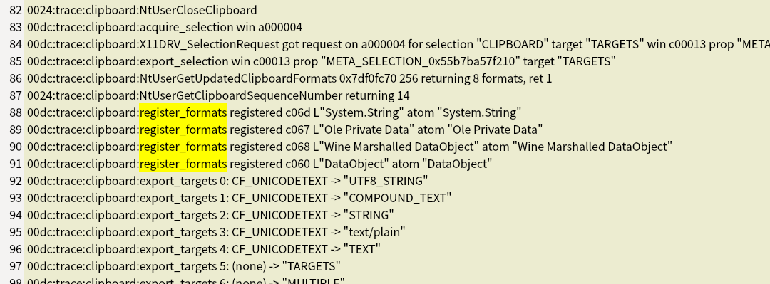Click "UTF8_STRING" on line 92
The height and width of the screenshot is (284, 770).
(386, 181)
